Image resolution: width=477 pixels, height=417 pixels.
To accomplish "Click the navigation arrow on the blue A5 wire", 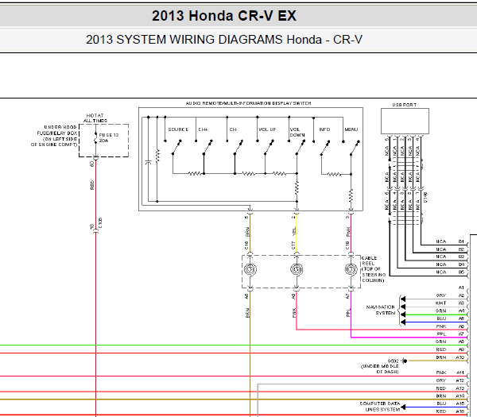I will (403, 322).
